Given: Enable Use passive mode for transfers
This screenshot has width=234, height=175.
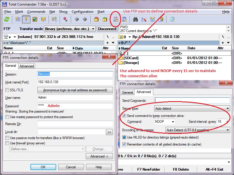Looking at the screenshot, I should pyautogui.click(x=7, y=138).
